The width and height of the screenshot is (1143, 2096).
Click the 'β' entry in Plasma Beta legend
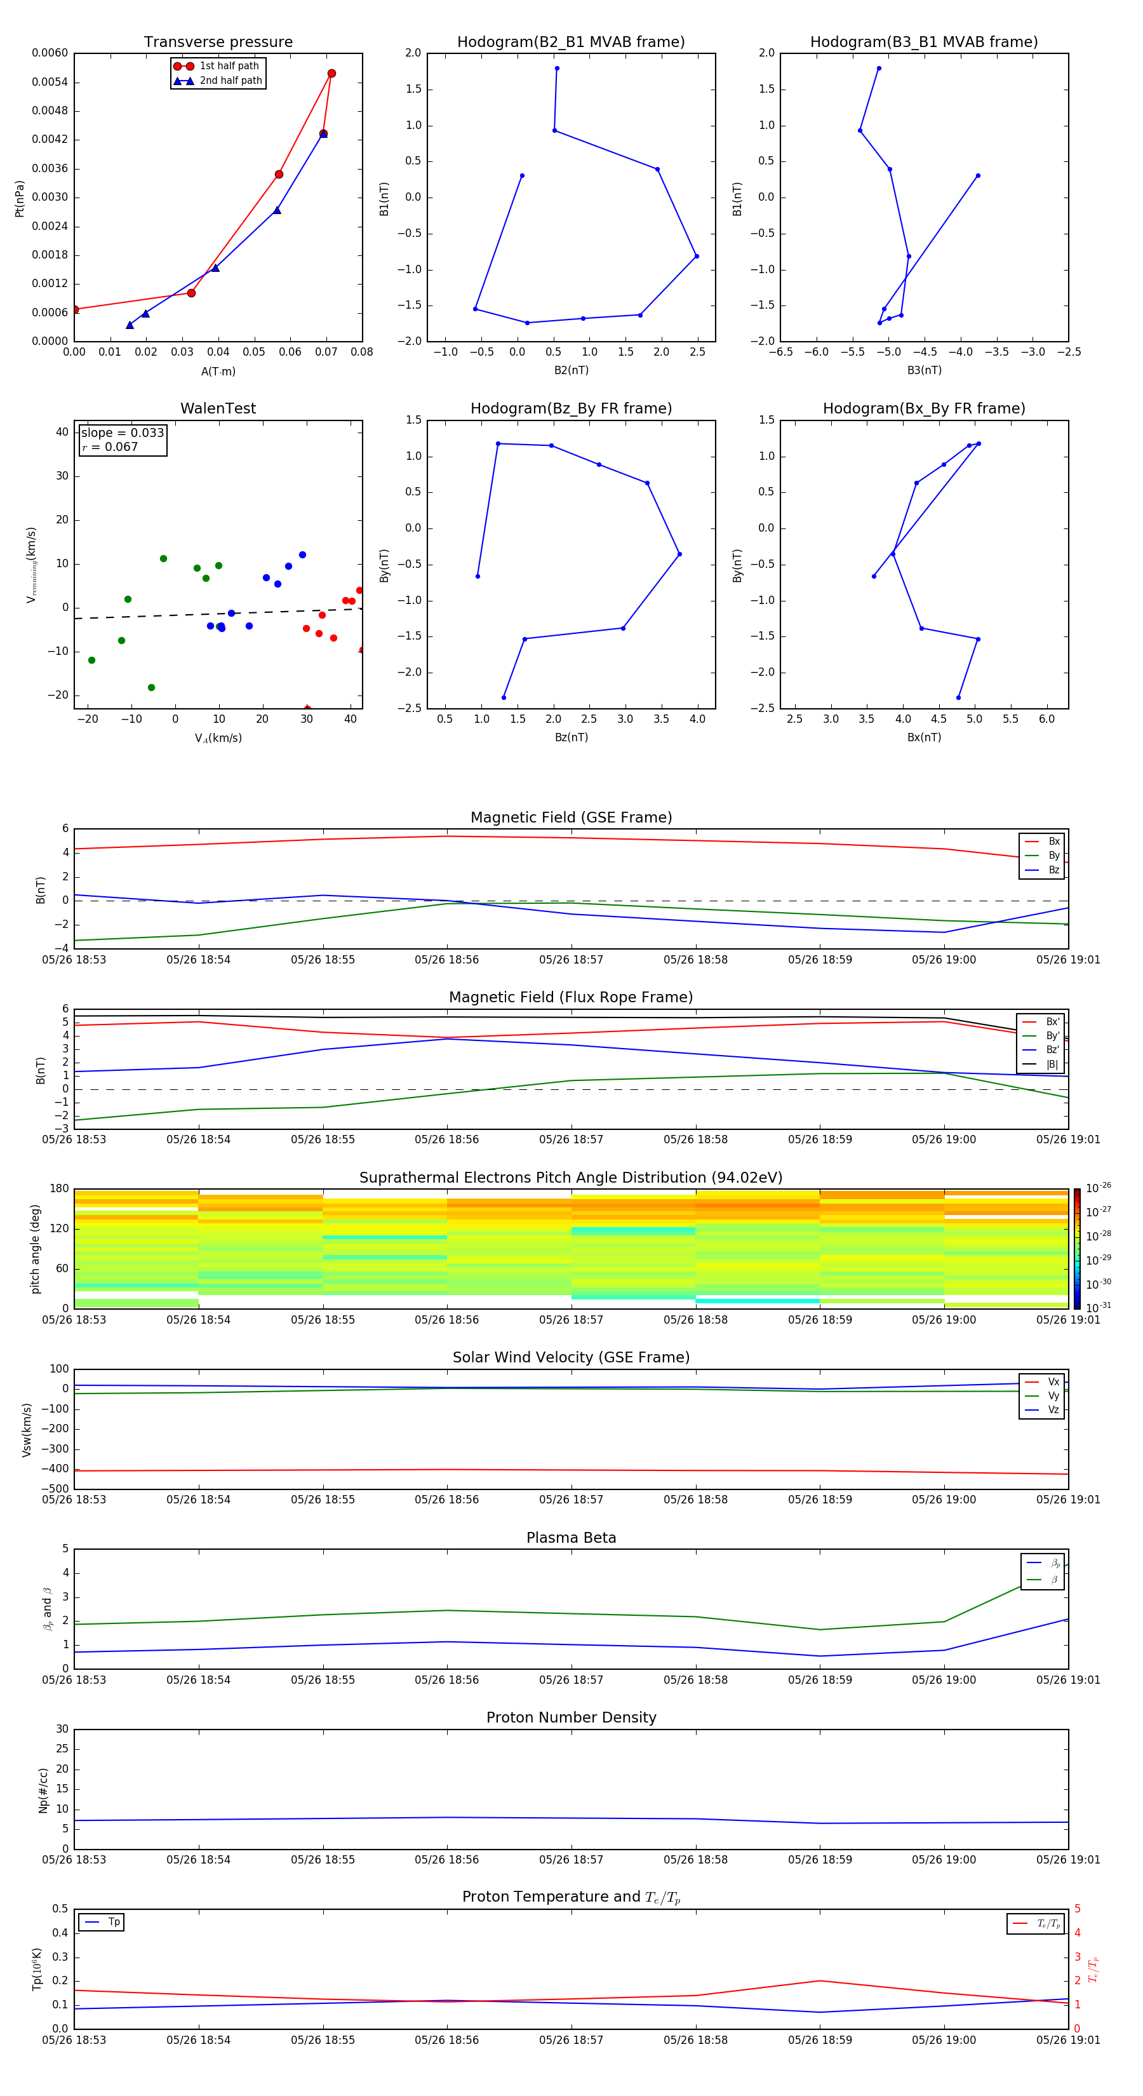1043,1580
